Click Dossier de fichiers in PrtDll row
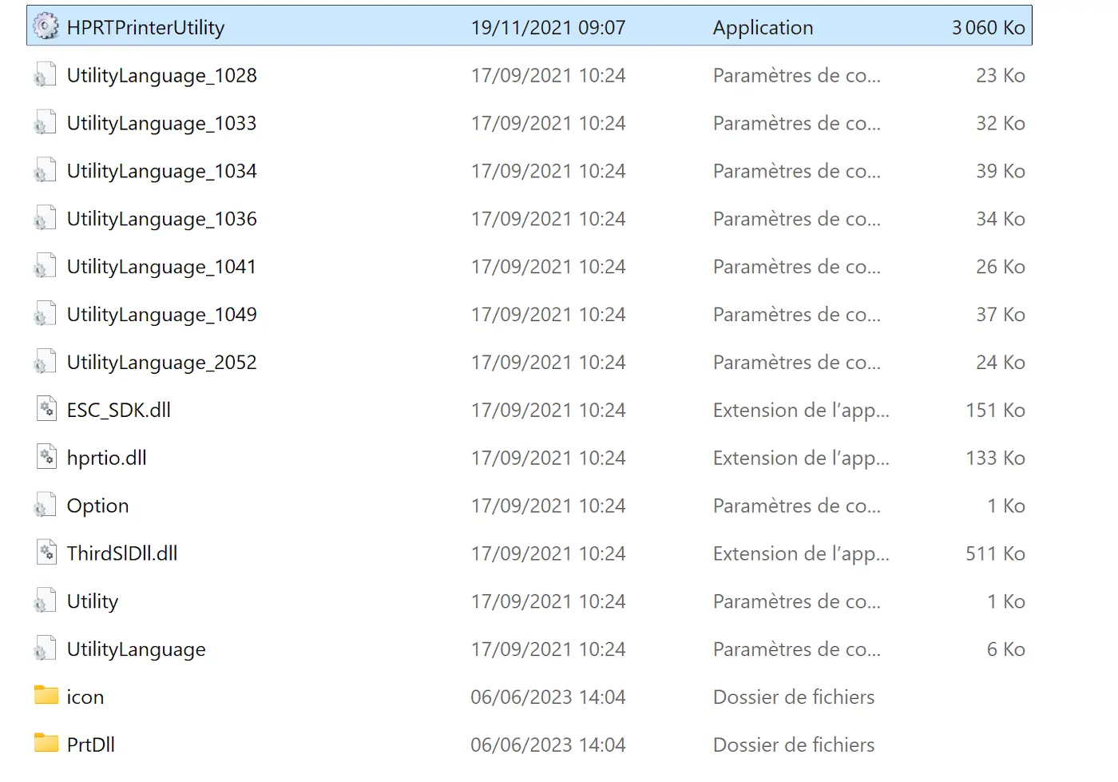 pyautogui.click(x=794, y=745)
